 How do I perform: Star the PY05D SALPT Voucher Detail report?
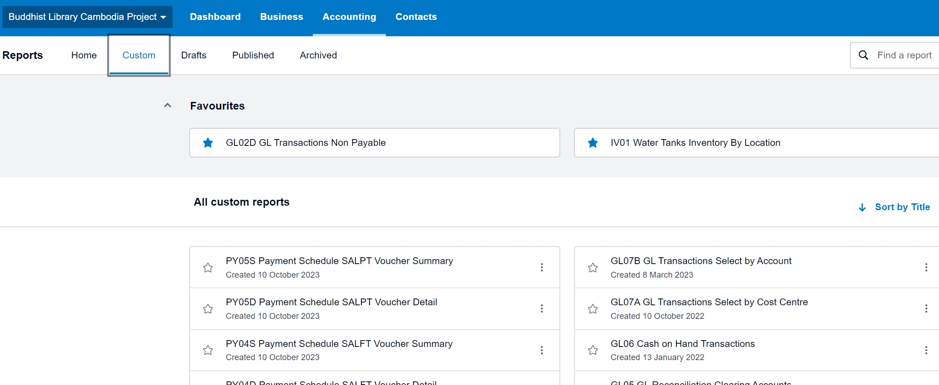208,309
